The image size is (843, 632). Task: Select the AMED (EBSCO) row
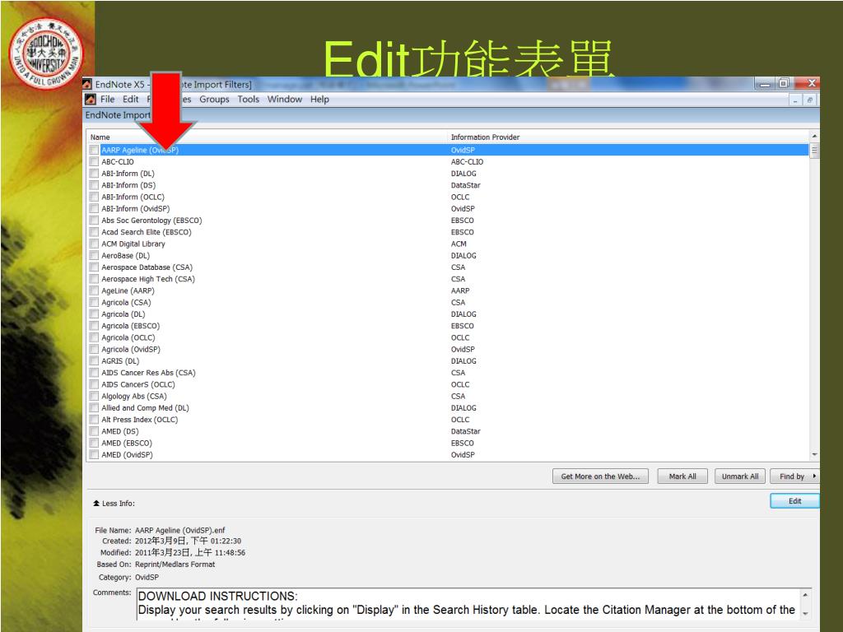[449, 444]
